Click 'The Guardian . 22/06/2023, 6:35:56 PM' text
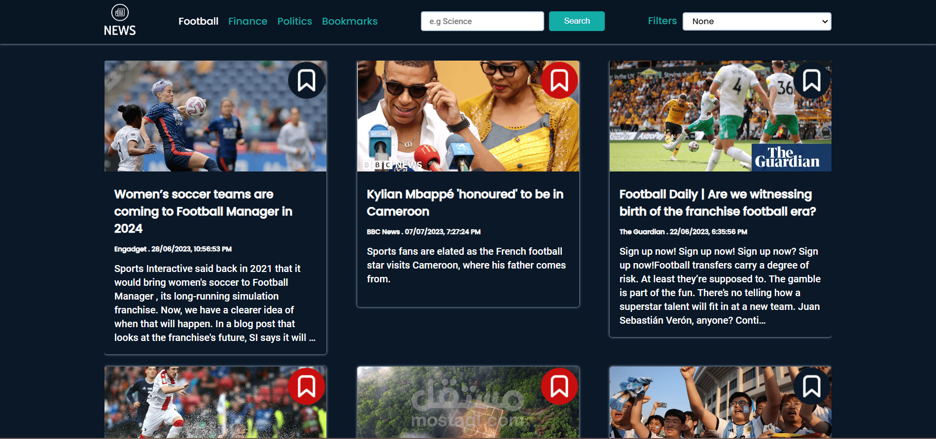 click(x=683, y=232)
